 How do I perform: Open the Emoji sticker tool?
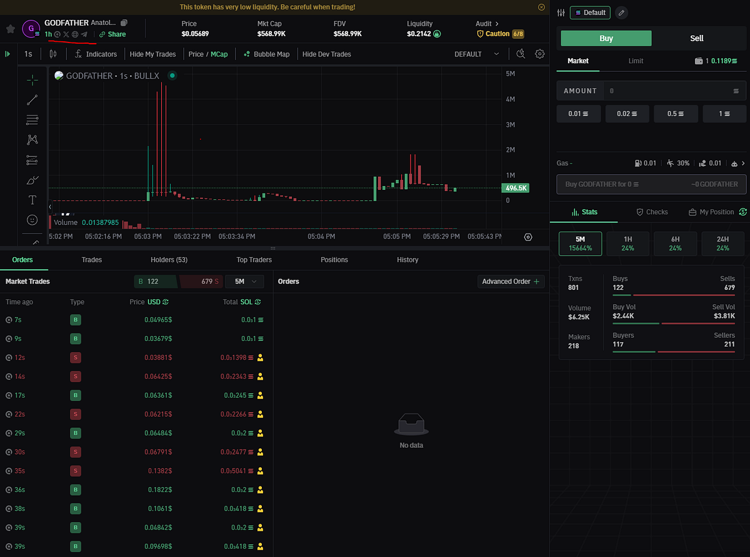(31, 220)
